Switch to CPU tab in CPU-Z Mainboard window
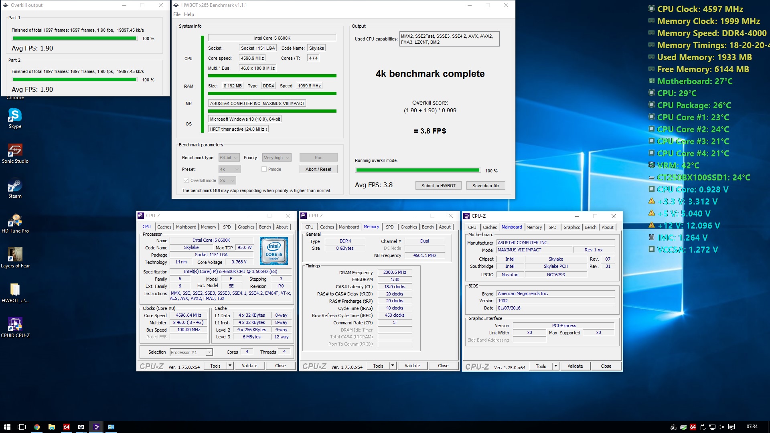 [x=472, y=227]
